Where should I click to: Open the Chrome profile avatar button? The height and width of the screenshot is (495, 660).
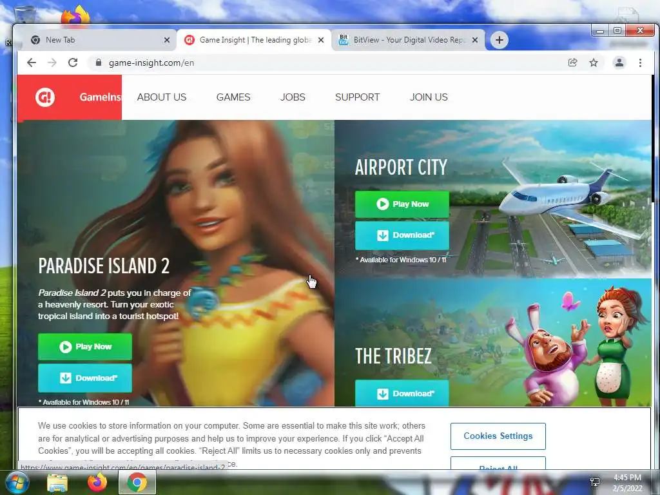[x=619, y=63]
